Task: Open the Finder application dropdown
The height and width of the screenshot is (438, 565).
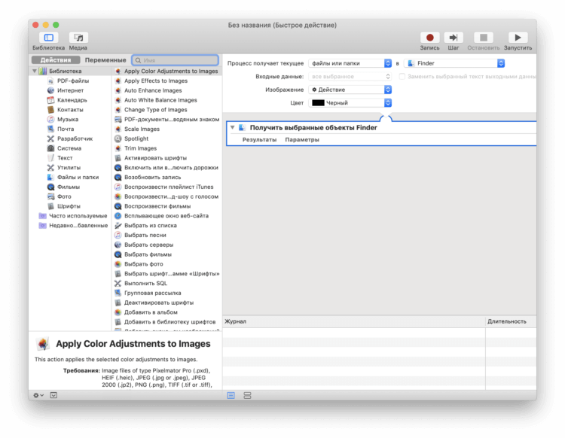Action: pos(454,63)
